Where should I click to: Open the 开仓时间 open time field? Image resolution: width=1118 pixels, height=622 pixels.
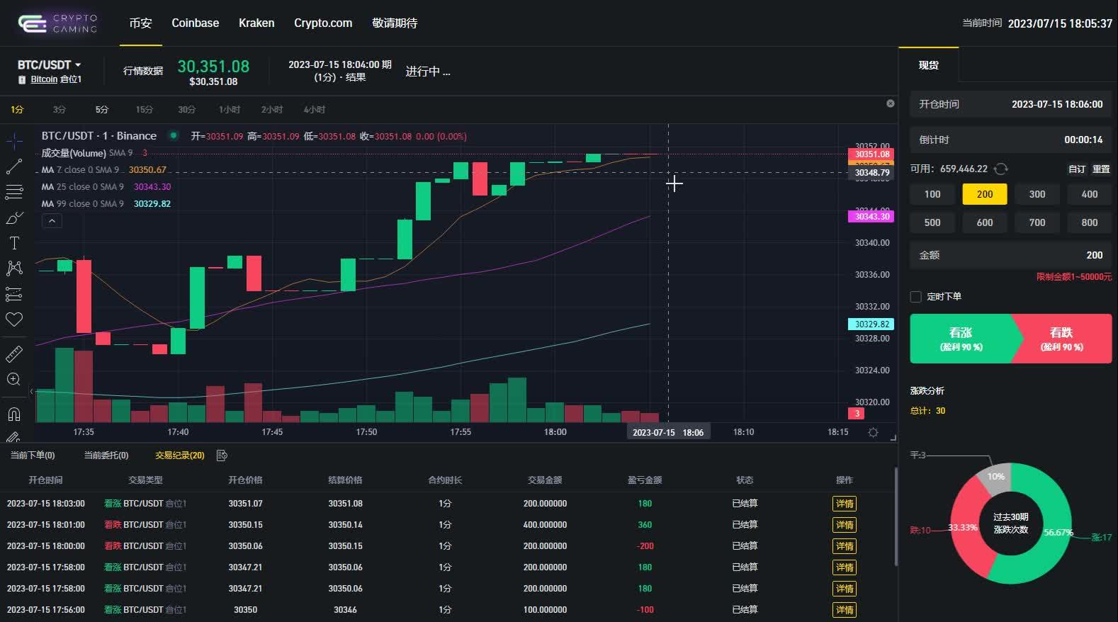[x=1011, y=104]
